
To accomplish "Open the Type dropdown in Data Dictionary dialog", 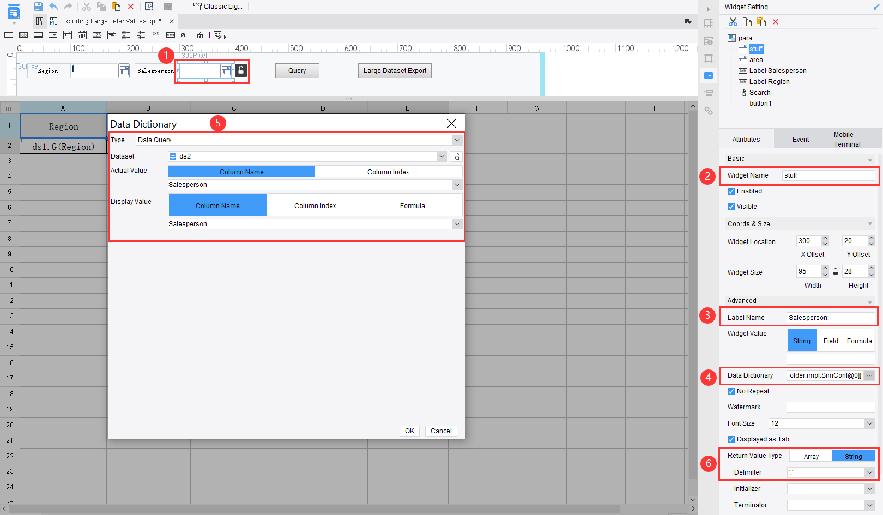I will [457, 140].
